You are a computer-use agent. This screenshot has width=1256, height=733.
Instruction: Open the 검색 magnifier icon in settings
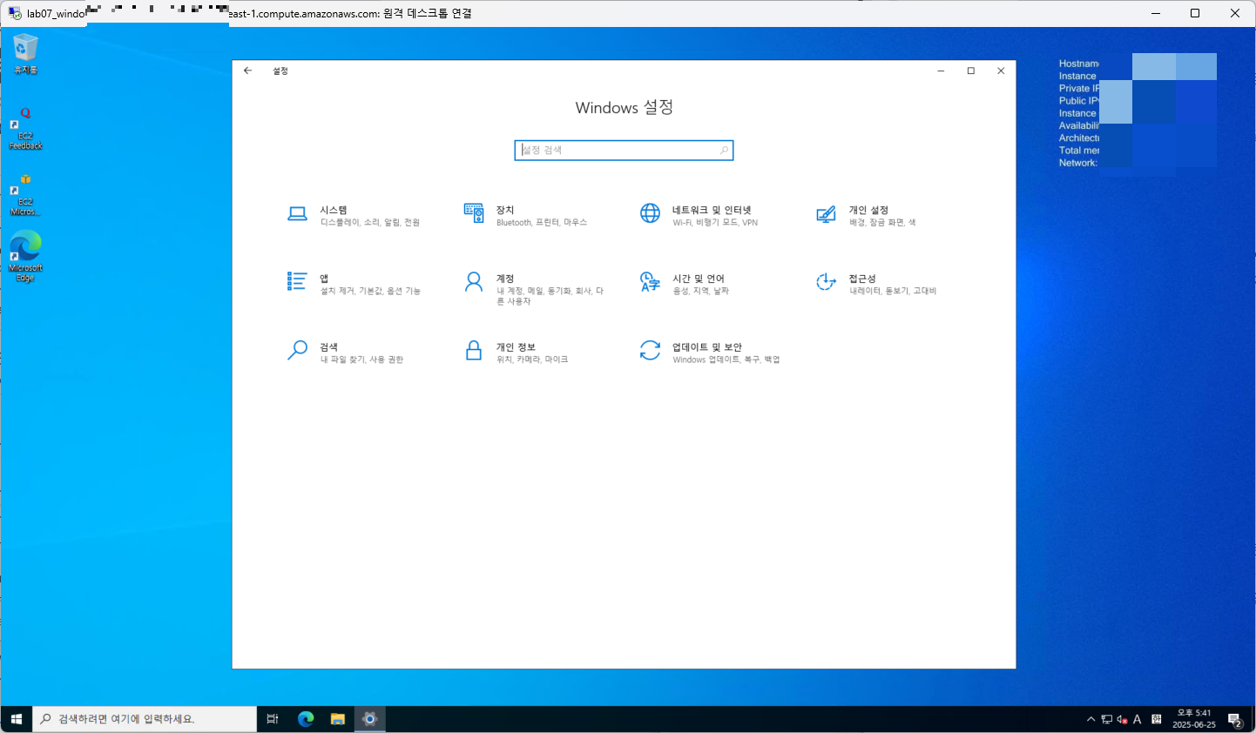tap(297, 350)
